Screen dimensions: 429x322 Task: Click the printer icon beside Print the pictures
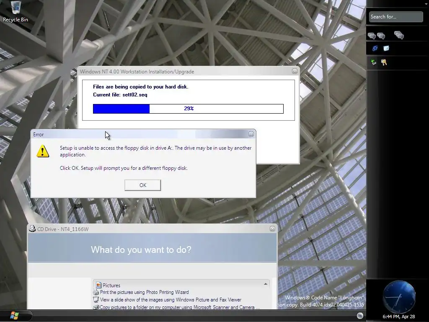96,292
